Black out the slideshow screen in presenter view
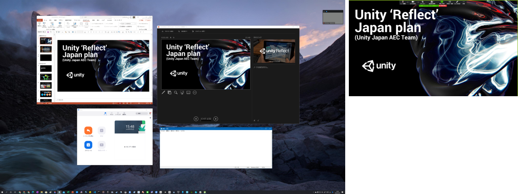Viewport: 518px width, 194px height. (x=182, y=93)
